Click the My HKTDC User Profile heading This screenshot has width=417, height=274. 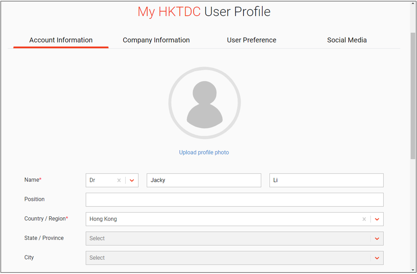[204, 12]
